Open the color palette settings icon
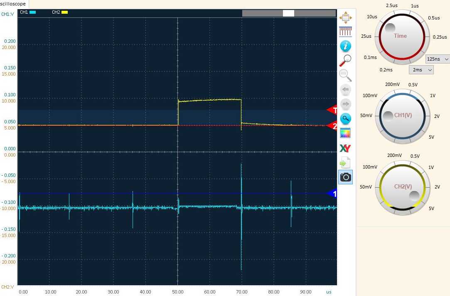 346,133
